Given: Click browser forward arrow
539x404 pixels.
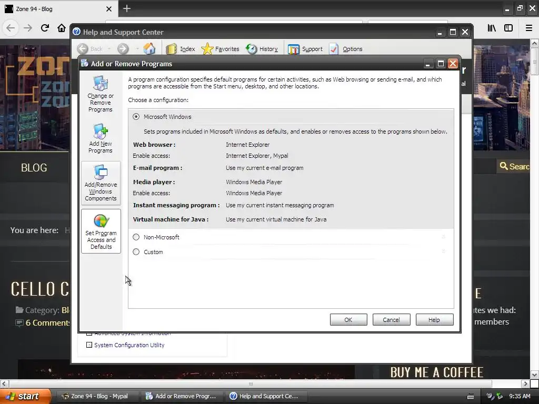Looking at the screenshot, I should click(28, 28).
